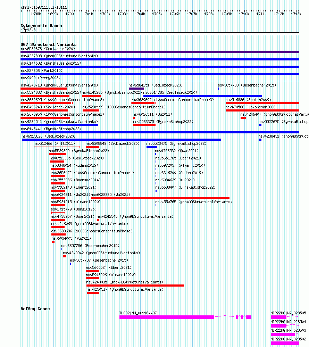Open variant nsv6144532 (ByrskaBishop2022)

point(51,63)
